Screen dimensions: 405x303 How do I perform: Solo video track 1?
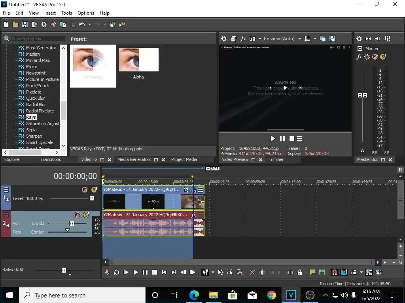click(x=94, y=190)
